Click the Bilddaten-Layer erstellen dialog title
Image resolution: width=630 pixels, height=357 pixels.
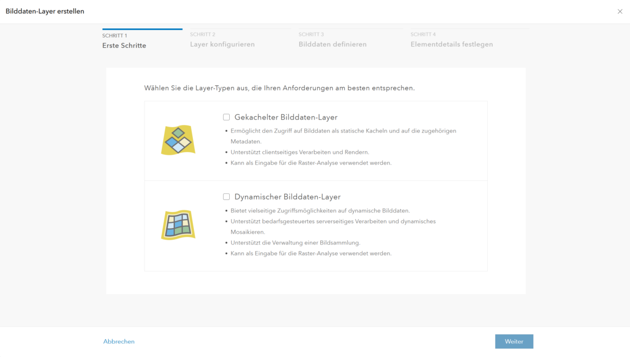pos(45,11)
